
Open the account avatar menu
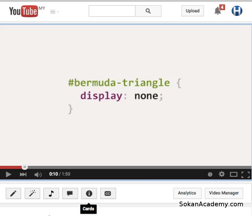237,11
